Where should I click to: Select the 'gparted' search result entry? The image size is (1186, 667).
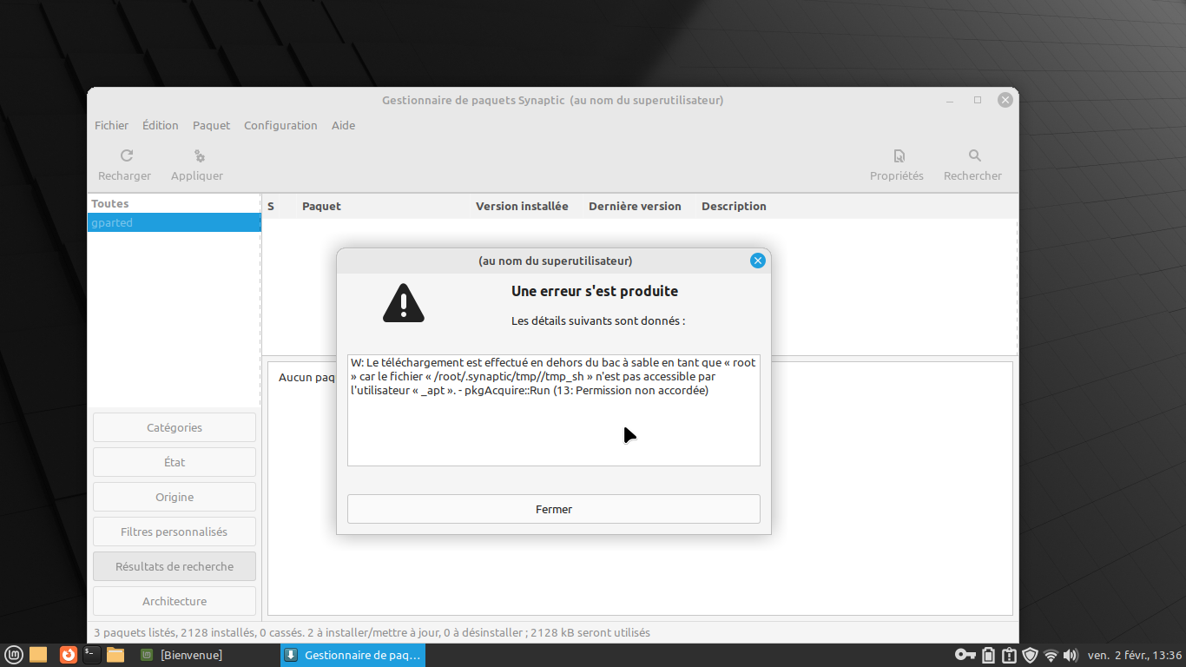(174, 223)
